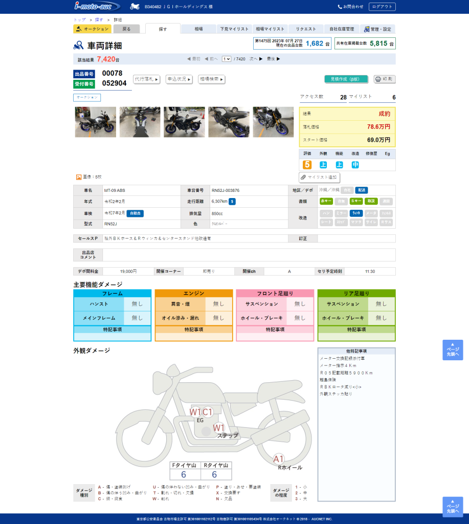Open the page number dropdown

click(227, 59)
